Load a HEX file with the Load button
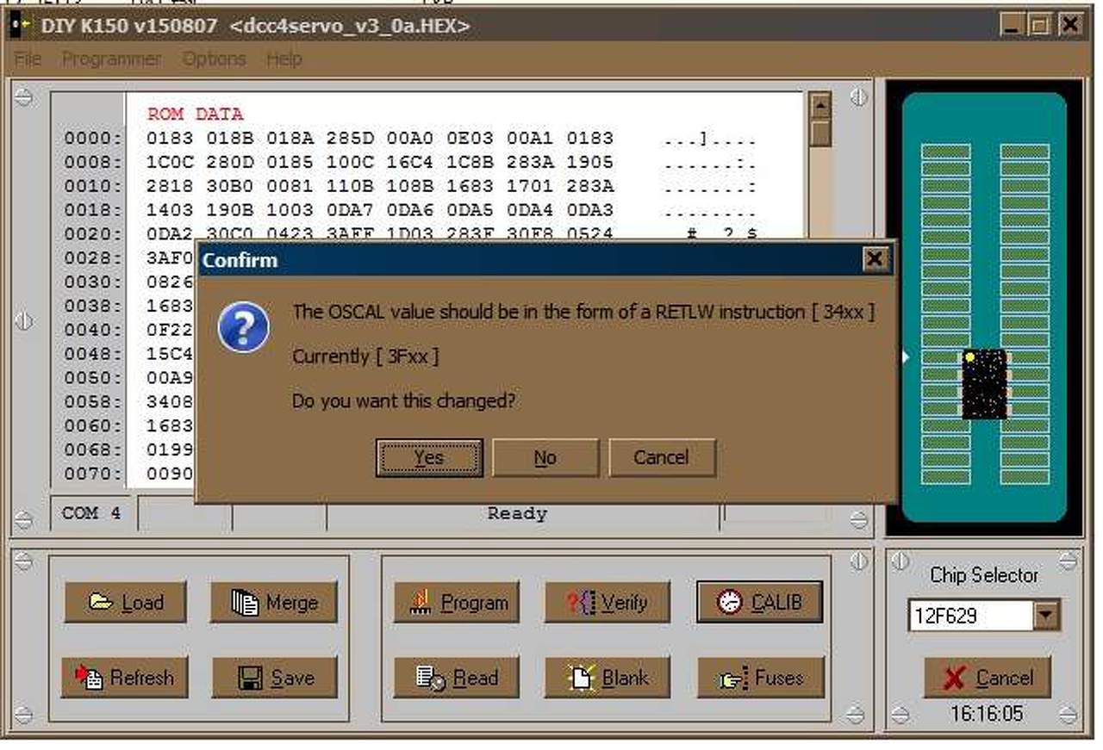 [125, 602]
